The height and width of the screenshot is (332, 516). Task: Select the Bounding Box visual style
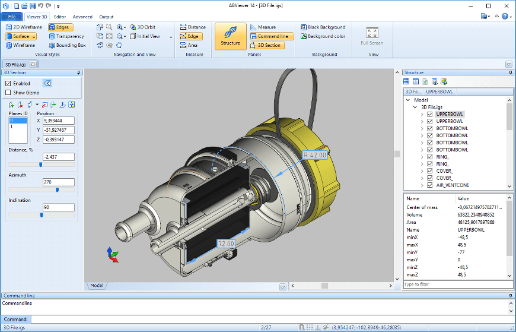67,45
